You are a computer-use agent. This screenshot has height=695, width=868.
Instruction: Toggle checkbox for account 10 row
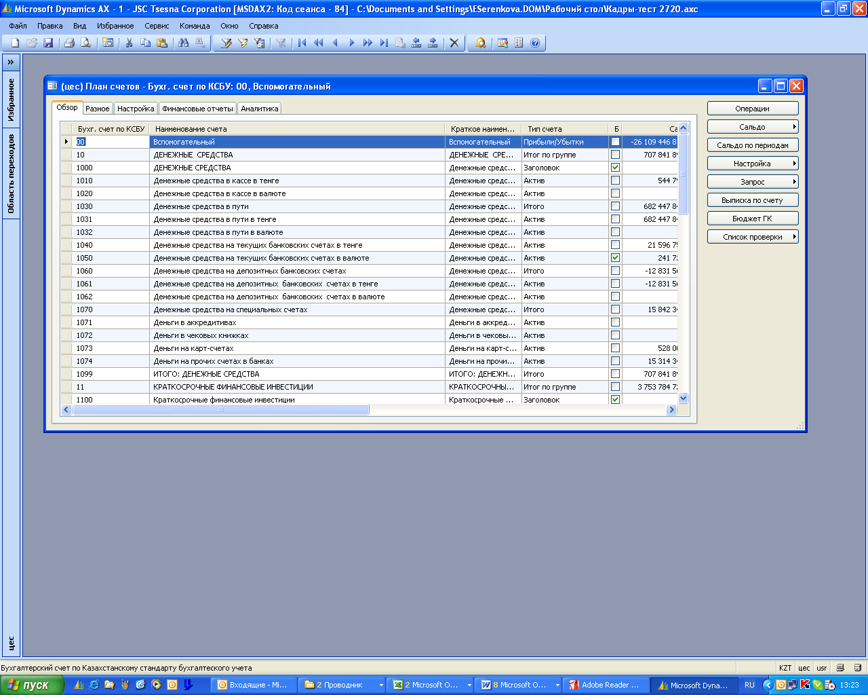(x=615, y=155)
